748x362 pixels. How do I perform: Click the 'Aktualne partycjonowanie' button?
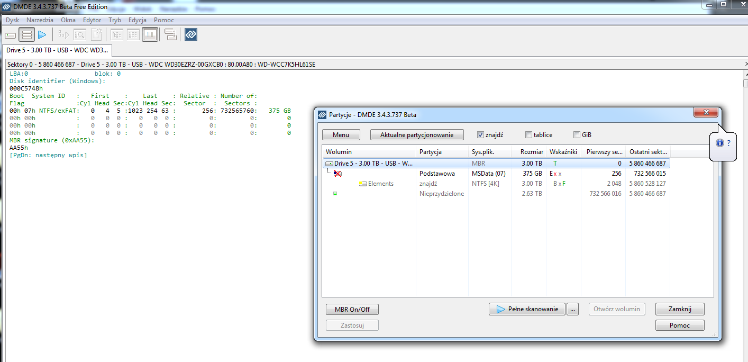(417, 135)
